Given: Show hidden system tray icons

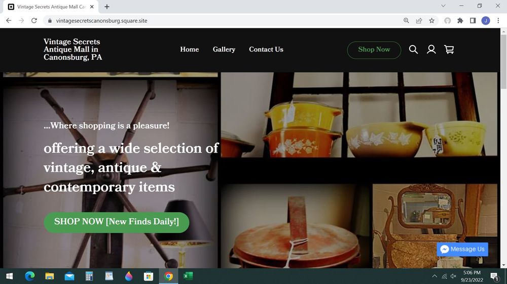Looking at the screenshot, I should (434, 276).
